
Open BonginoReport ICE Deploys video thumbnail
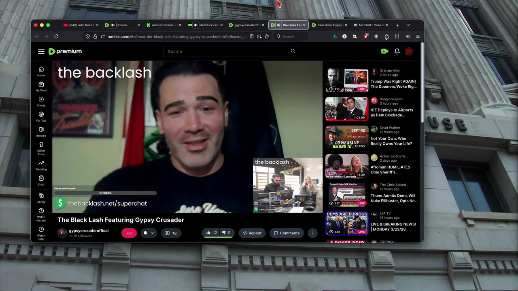point(347,109)
